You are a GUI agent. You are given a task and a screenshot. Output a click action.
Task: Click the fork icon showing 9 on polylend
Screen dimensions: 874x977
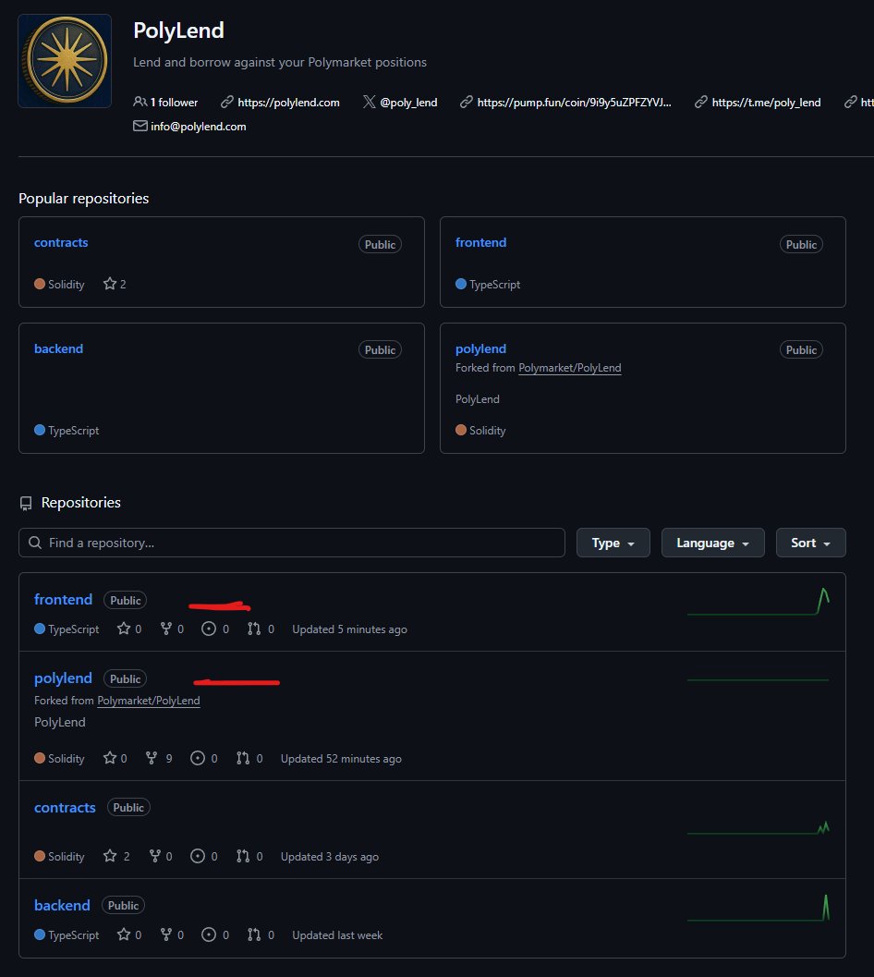[152, 758]
